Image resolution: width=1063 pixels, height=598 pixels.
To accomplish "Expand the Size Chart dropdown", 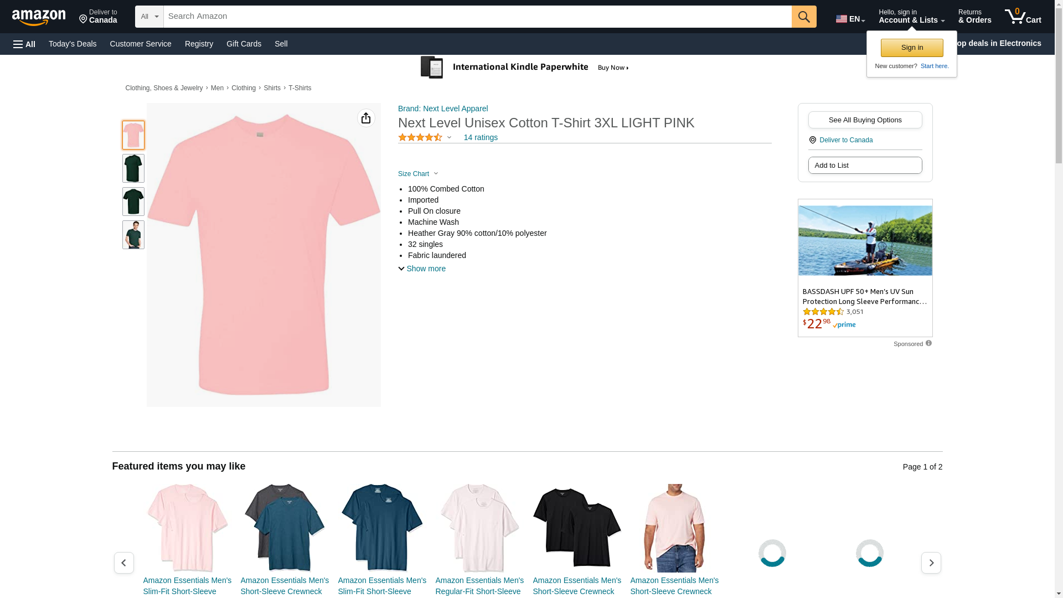I will coord(418,174).
